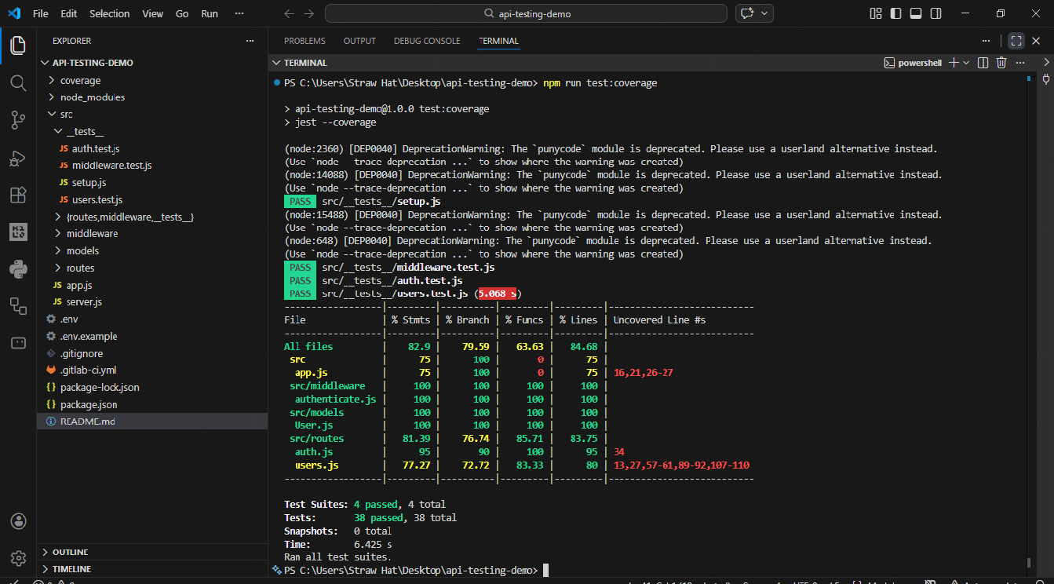This screenshot has height=584, width=1054.
Task: Open the Source Control view
Action: [17, 119]
